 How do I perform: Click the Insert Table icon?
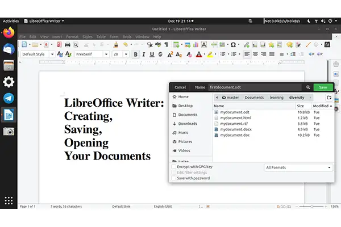[x=176, y=45]
